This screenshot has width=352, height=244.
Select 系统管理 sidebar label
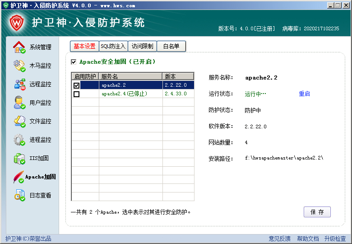pos(41,47)
